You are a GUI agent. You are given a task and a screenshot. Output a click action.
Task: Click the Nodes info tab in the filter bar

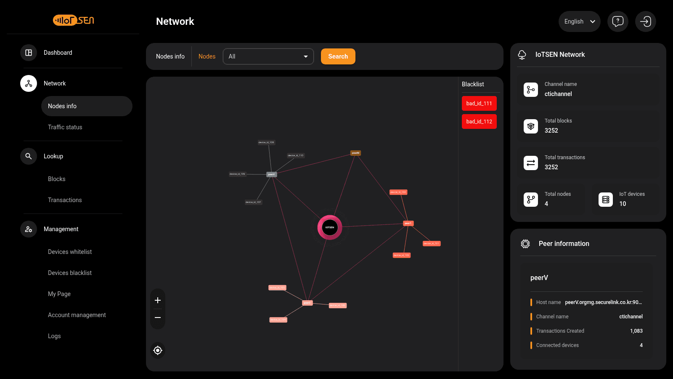pyautogui.click(x=170, y=56)
